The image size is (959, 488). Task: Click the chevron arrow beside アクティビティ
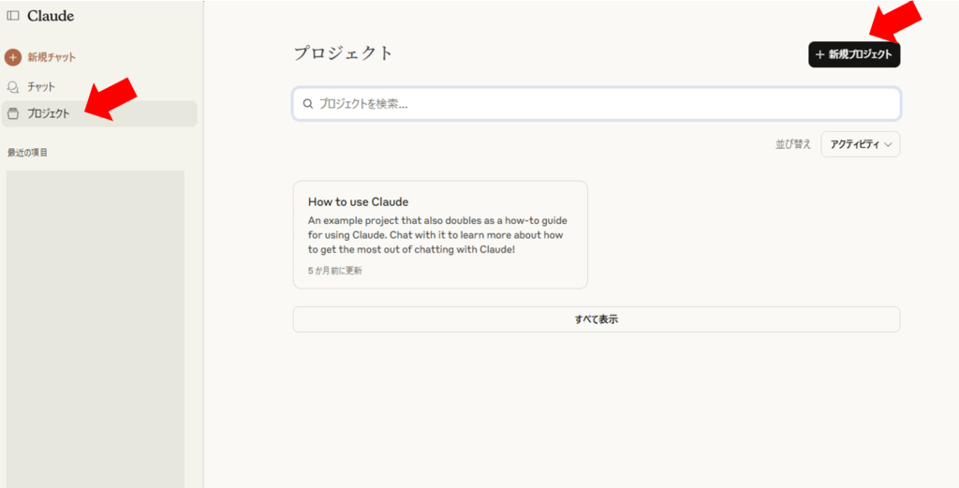tap(888, 145)
